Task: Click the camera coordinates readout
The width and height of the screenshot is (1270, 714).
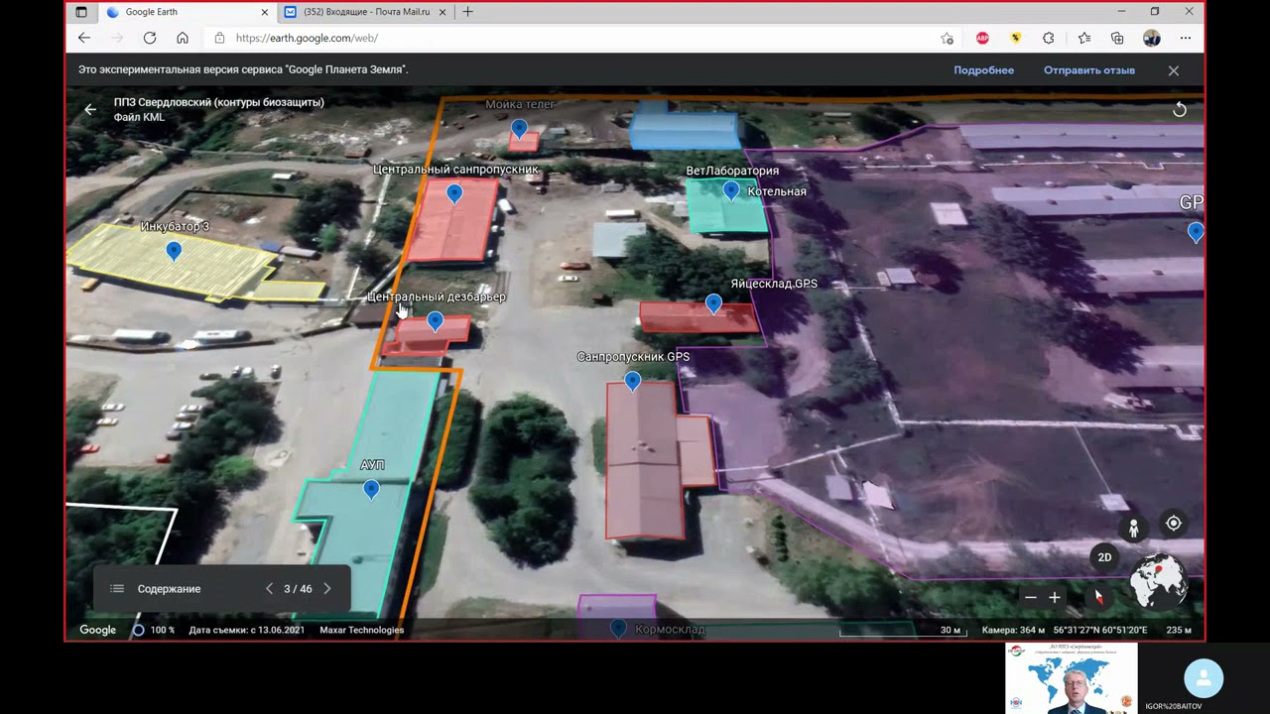Action: [1065, 630]
